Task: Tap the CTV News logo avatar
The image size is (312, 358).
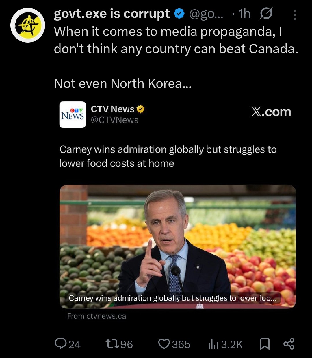Action: pyautogui.click(x=73, y=114)
